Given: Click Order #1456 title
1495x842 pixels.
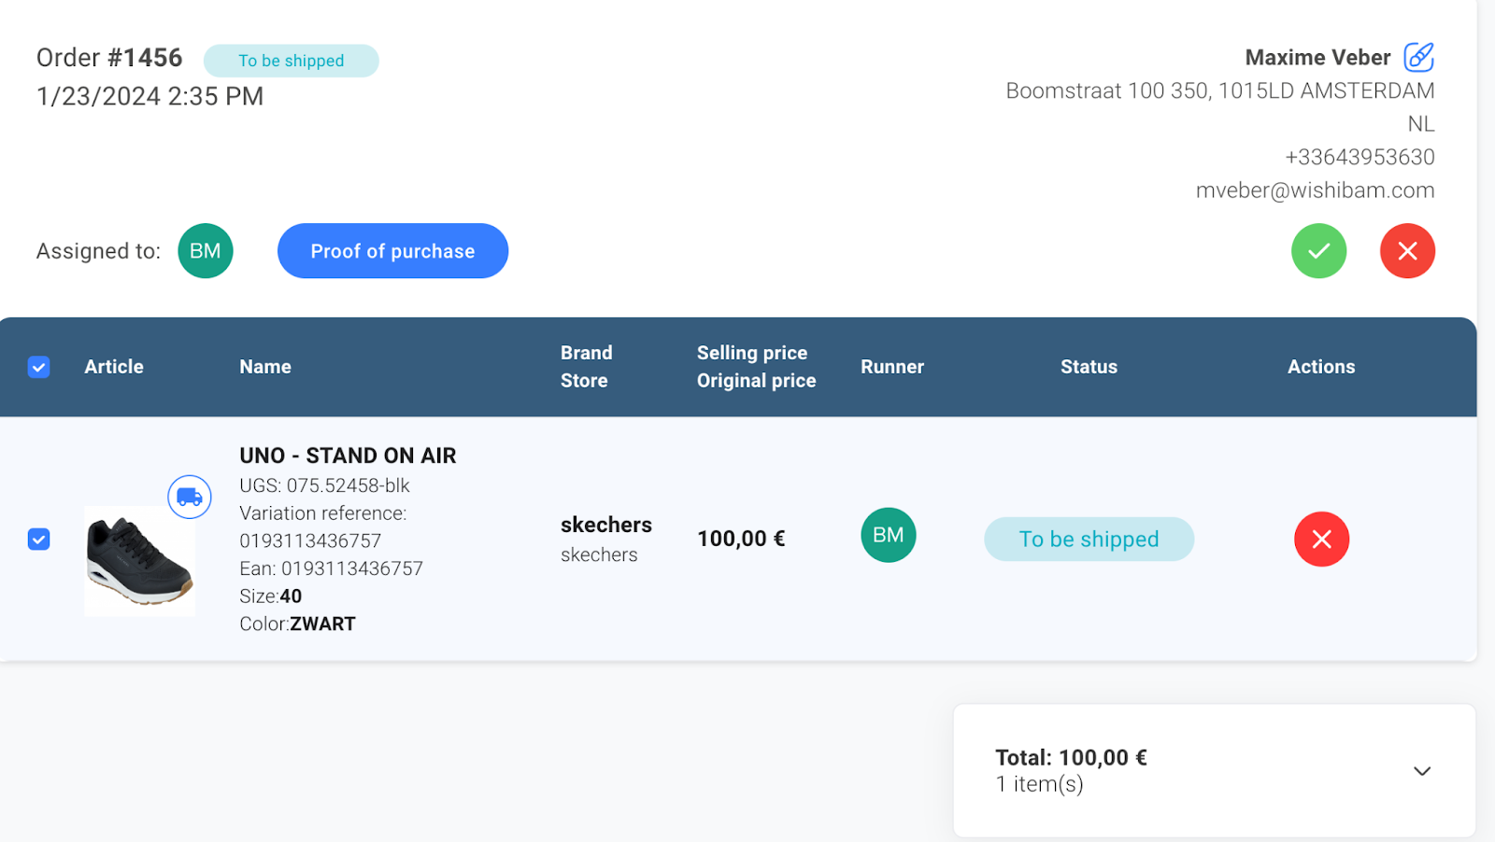Looking at the screenshot, I should (x=109, y=58).
